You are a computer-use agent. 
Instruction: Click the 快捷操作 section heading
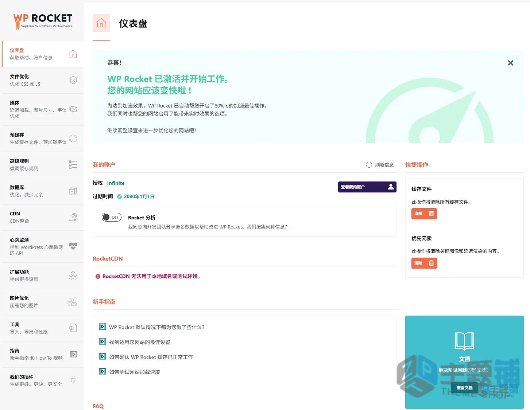coord(417,165)
